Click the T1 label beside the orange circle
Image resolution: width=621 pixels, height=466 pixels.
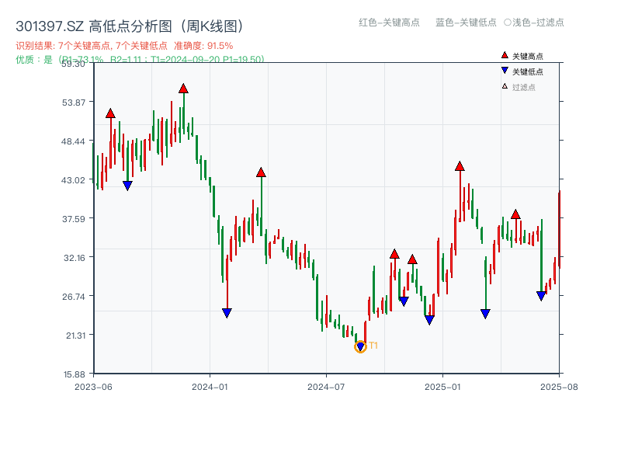(x=372, y=346)
